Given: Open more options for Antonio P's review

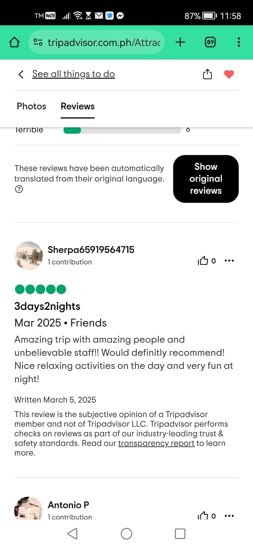Looking at the screenshot, I should click(229, 516).
